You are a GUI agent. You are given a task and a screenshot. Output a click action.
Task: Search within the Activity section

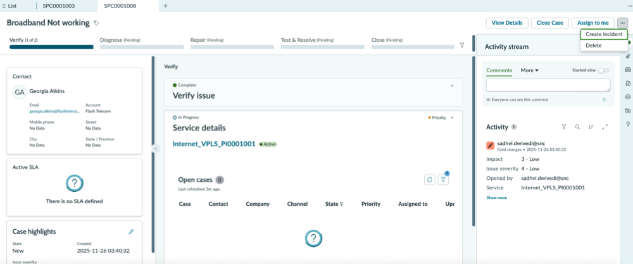pyautogui.click(x=578, y=127)
